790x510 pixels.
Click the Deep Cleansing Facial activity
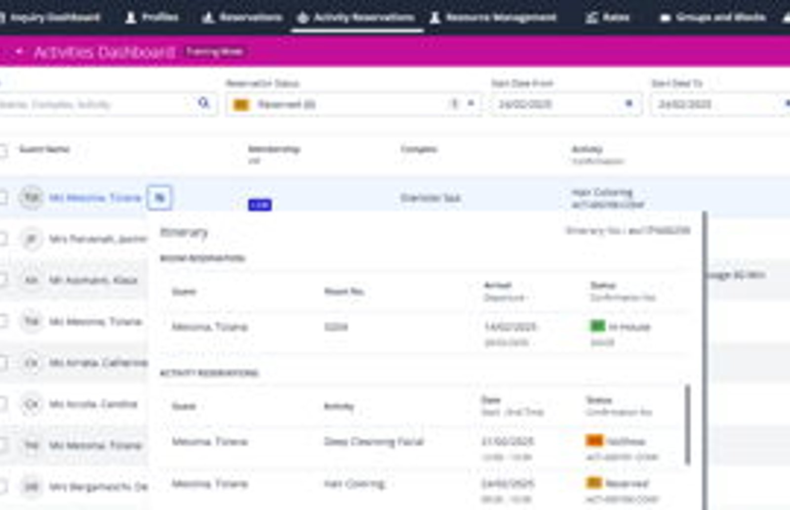[374, 441]
